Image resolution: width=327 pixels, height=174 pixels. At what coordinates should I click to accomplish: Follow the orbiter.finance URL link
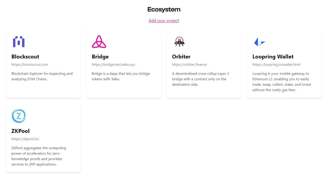point(190,64)
